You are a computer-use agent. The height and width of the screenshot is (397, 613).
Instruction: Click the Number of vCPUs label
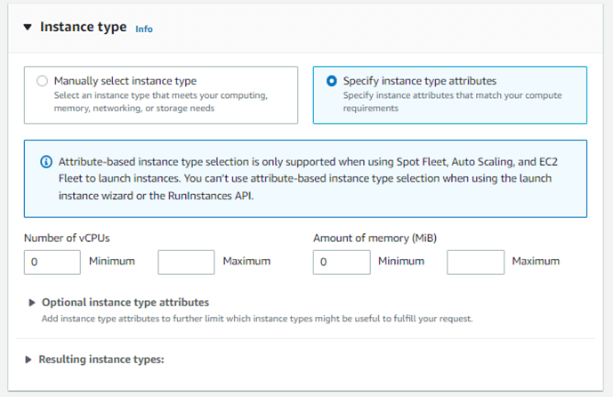(67, 238)
